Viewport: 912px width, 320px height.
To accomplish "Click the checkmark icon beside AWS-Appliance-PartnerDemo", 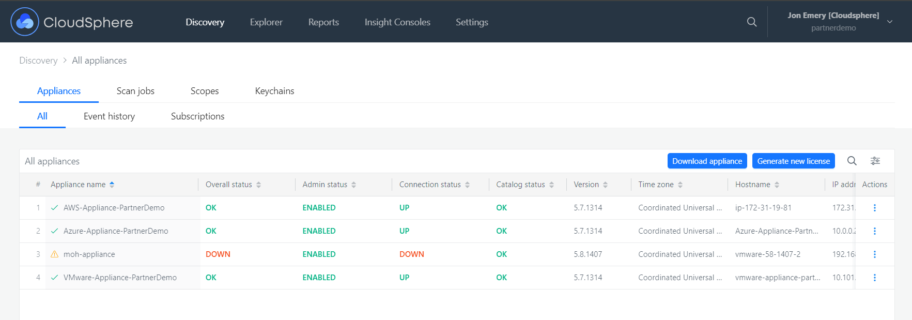I will click(54, 208).
